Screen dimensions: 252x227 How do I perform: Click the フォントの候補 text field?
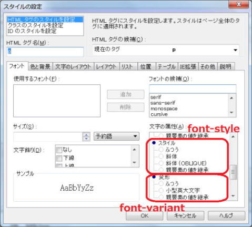[193, 89]
